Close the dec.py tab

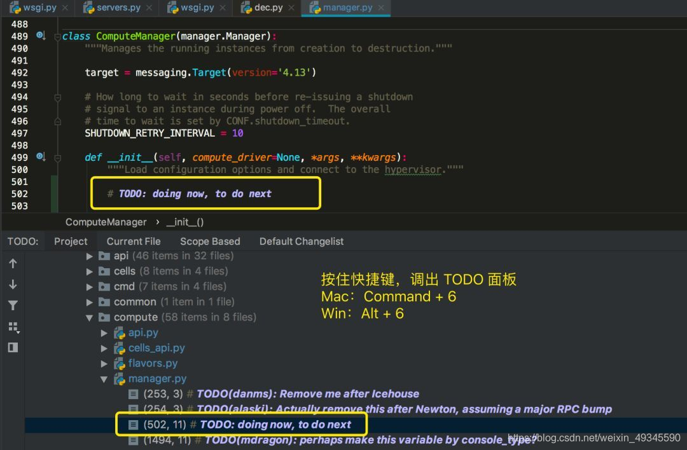coord(291,8)
